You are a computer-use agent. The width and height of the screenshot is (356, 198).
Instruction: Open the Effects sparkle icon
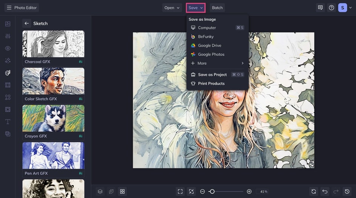[x=8, y=61]
